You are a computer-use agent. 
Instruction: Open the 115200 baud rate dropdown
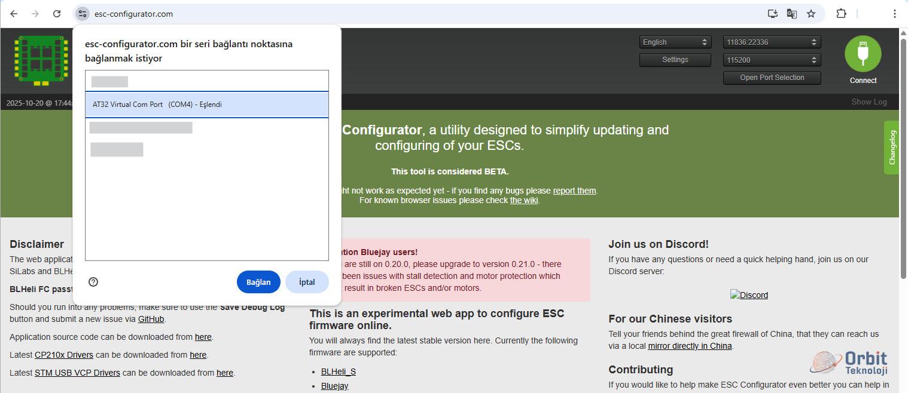click(772, 60)
